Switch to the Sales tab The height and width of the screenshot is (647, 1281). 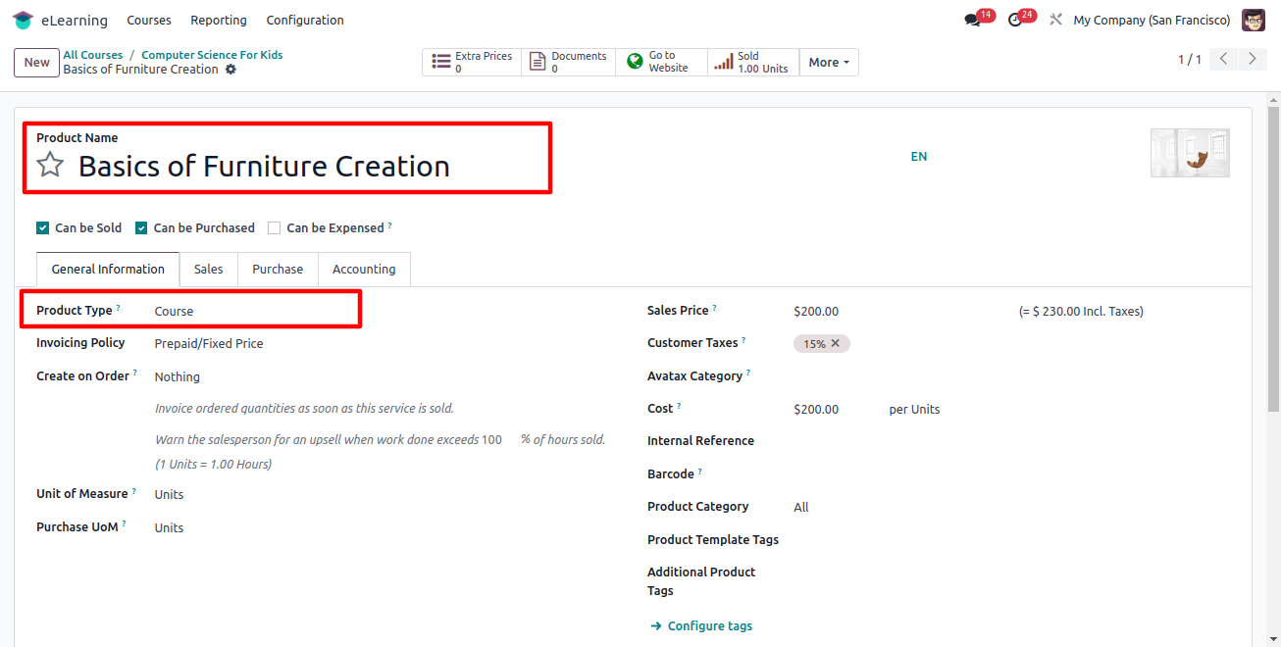coord(208,270)
